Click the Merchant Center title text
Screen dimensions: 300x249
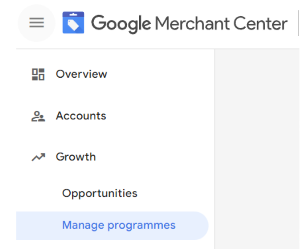(x=221, y=23)
